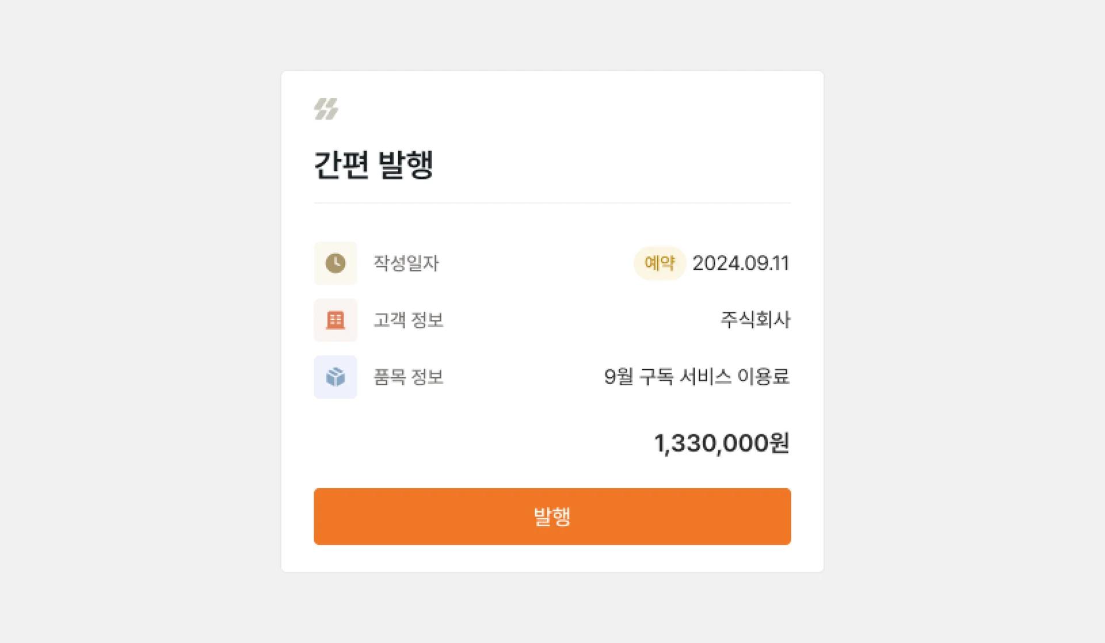Screen dimensions: 1105x643
Task: Click the 원 character after the total
Action: [x=779, y=443]
